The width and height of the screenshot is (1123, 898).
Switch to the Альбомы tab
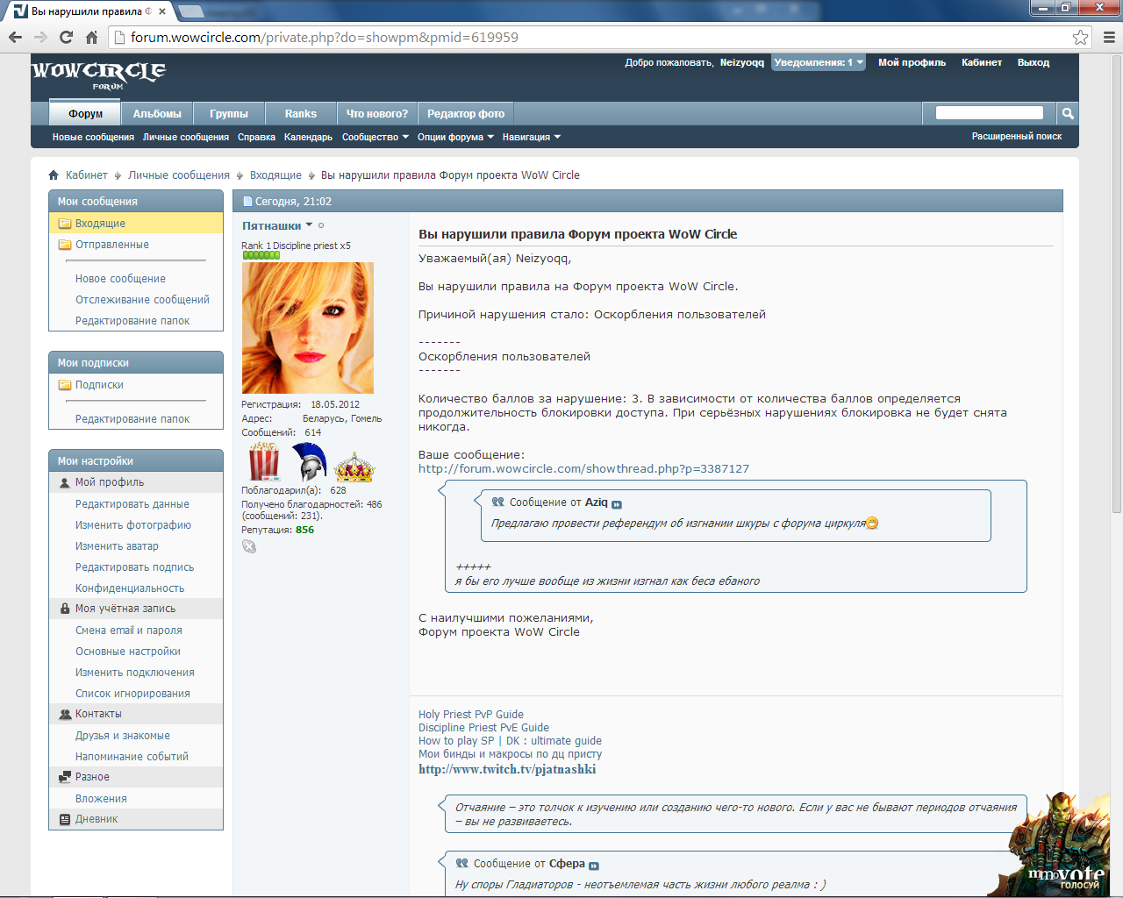(157, 113)
